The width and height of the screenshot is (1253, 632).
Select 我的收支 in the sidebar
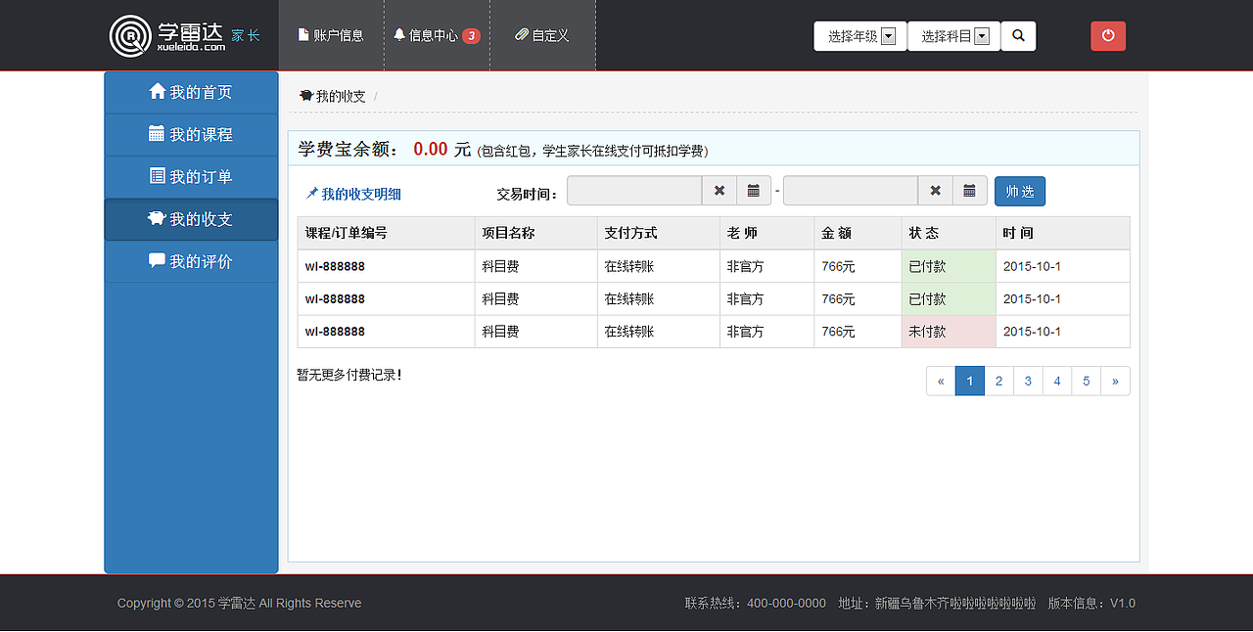191,219
